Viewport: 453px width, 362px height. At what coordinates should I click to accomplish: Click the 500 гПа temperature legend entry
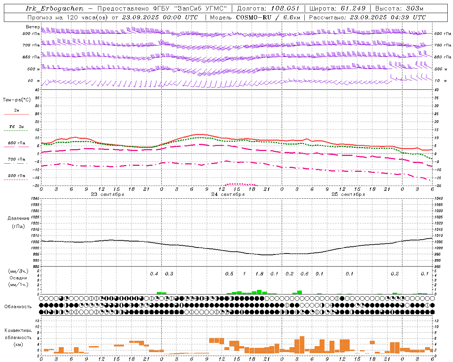[x=17, y=175]
